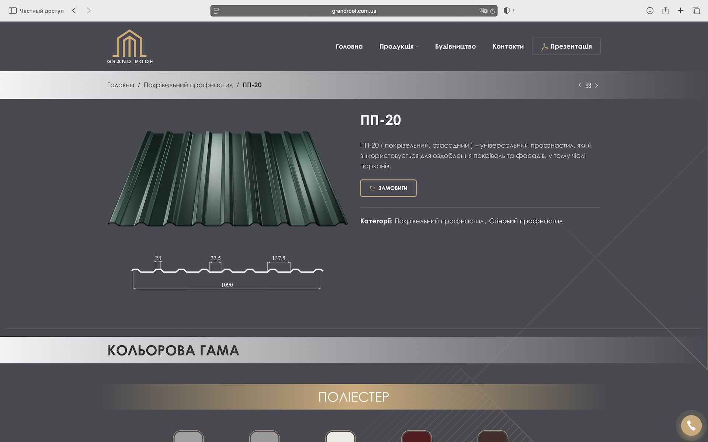This screenshot has height=442, width=708.
Task: Click the ПОЛІЕСТЕР section banner
Action: (x=354, y=397)
